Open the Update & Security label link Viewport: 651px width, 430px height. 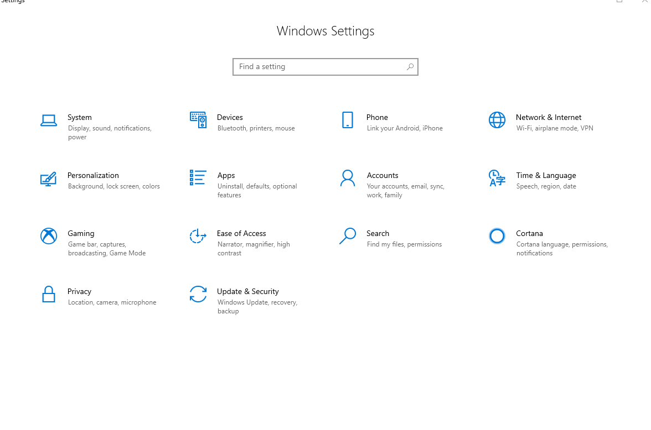point(247,291)
